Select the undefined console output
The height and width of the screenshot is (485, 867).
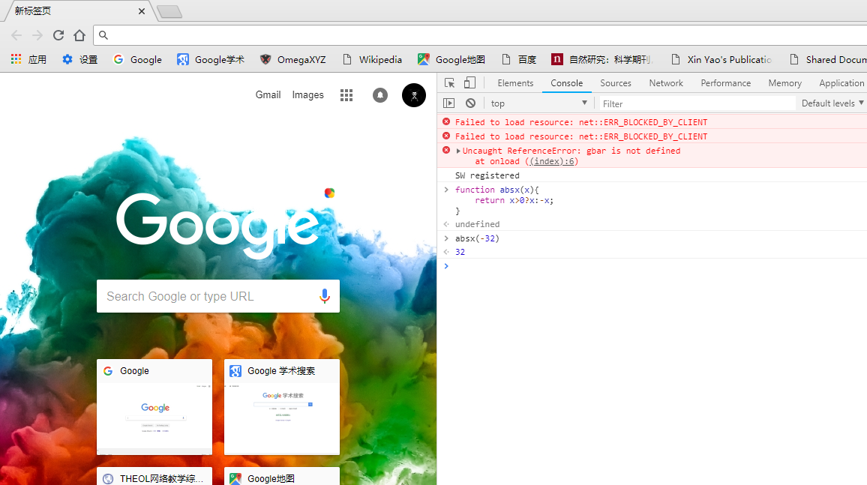pyautogui.click(x=477, y=224)
